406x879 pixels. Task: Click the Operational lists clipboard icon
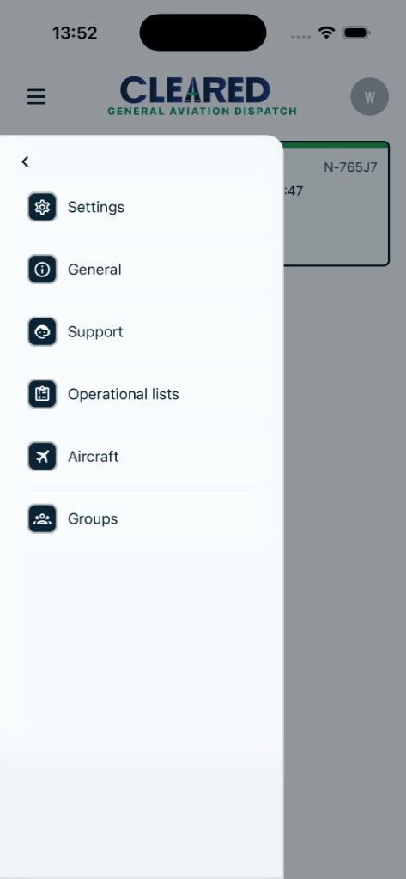42,394
